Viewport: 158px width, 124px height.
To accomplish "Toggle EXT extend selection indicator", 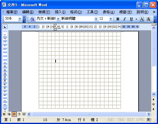I will (131, 120).
